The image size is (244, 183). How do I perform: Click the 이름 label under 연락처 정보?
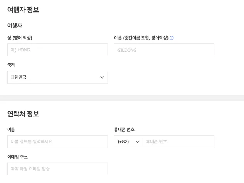tap(11, 130)
